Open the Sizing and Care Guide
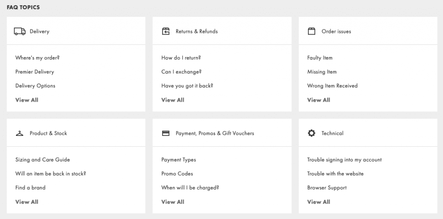 42,160
